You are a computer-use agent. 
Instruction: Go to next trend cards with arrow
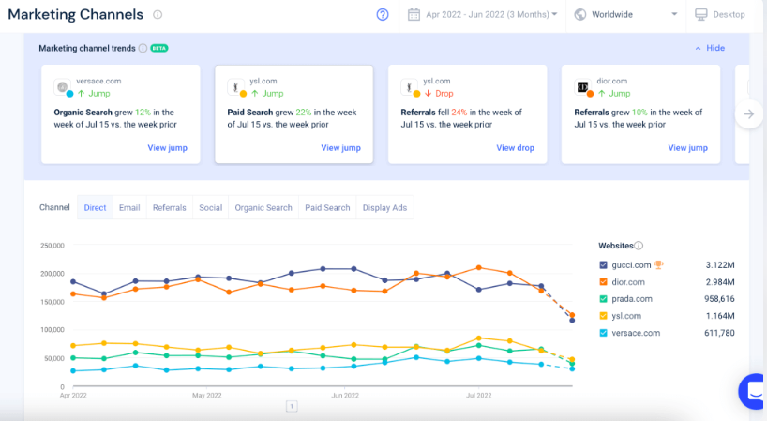pos(749,114)
